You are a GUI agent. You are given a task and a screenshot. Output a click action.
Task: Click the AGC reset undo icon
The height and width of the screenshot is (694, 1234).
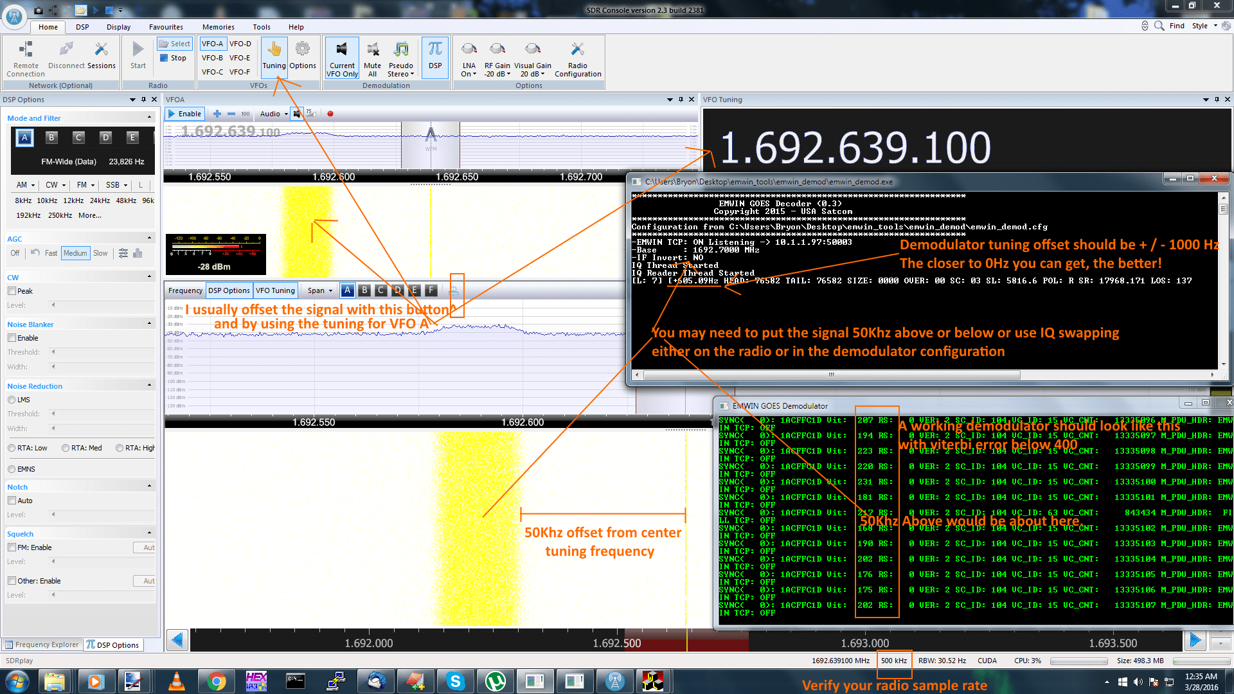coord(35,253)
